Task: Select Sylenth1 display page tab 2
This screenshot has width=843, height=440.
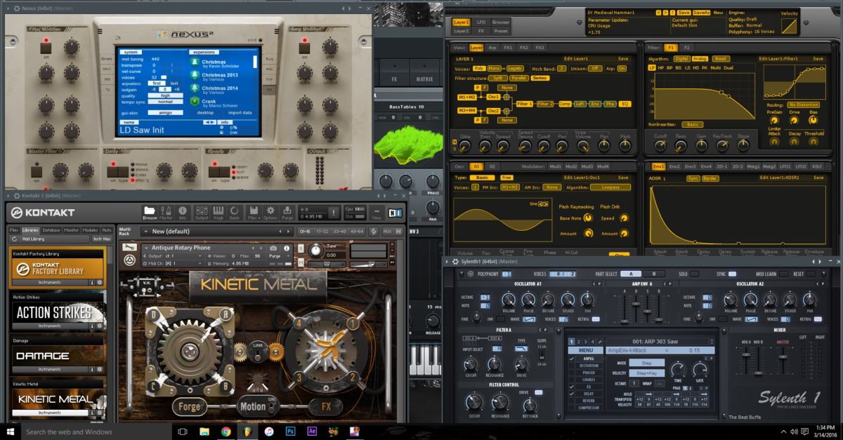Action: pos(577,342)
